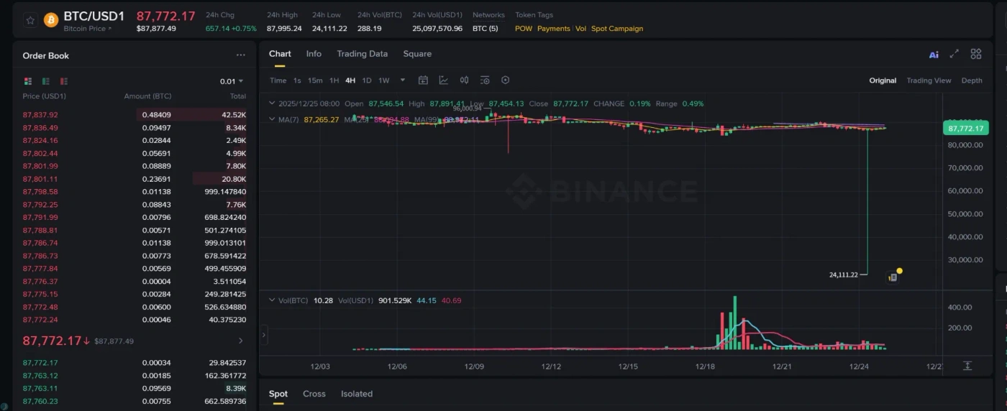Switch chart mode to Depth

[x=972, y=80]
